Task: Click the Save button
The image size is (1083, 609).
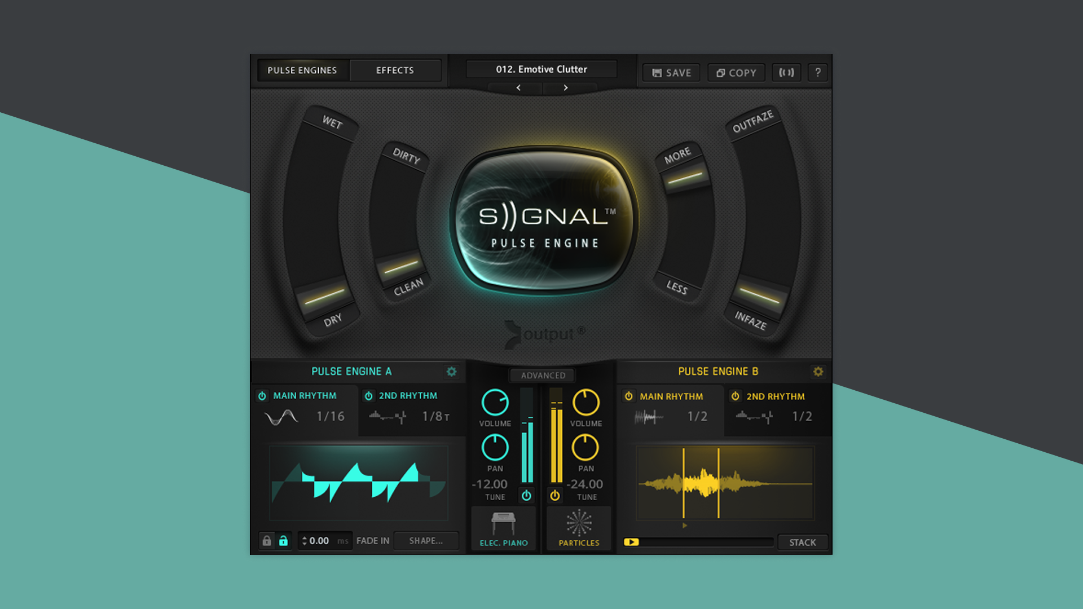Action: click(x=671, y=73)
